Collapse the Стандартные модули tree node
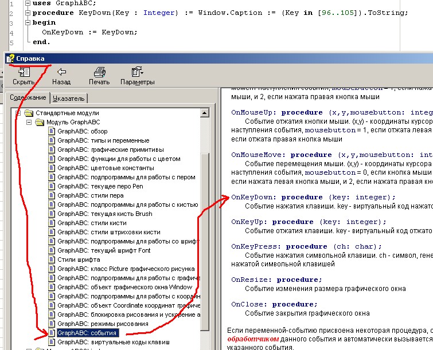This screenshot has width=433, height=350. coord(18,113)
